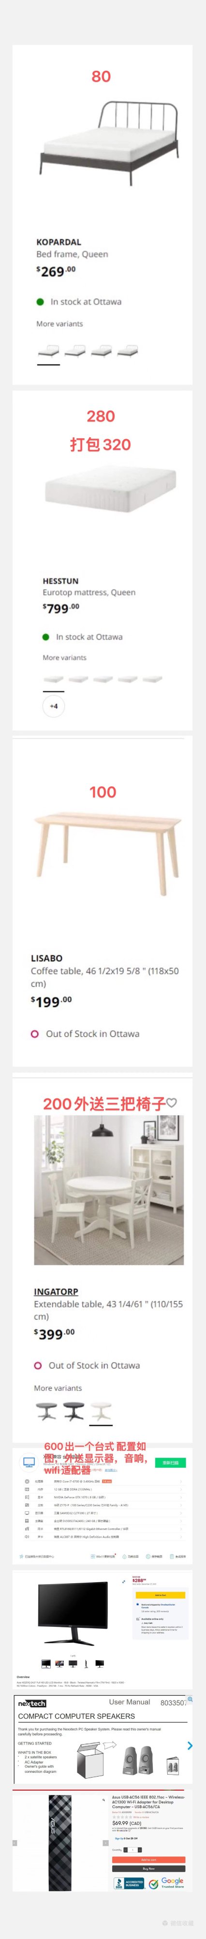Click the Out of Stock circle under INGATORP
This screenshot has width=206, height=1939.
point(38,1366)
